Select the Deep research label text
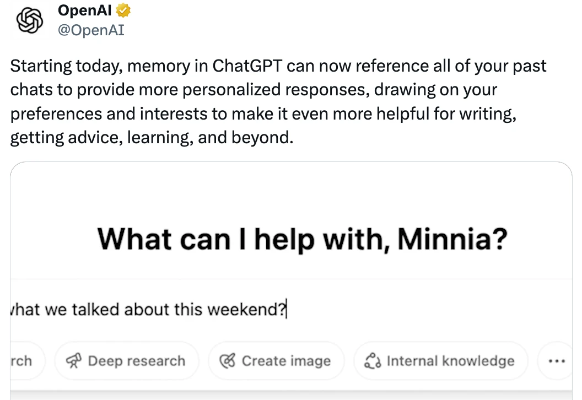Image resolution: width=582 pixels, height=400 pixels. point(137,361)
